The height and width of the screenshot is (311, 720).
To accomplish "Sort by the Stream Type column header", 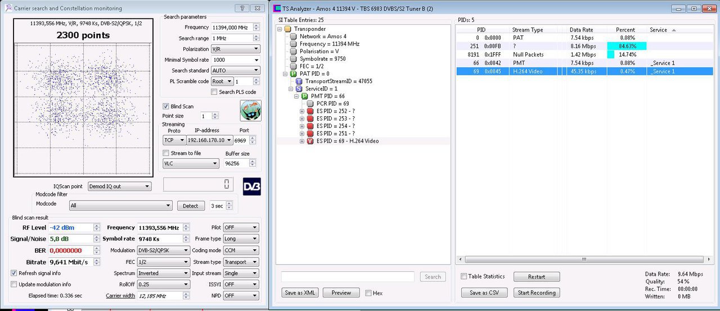I will click(527, 30).
